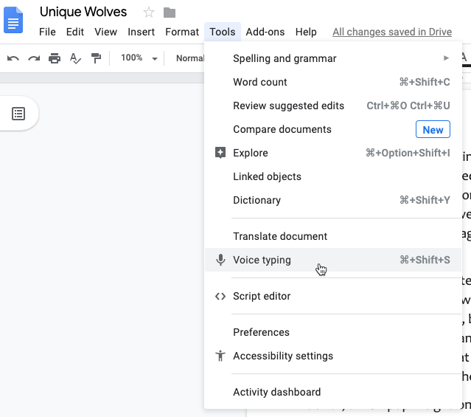Image resolution: width=471 pixels, height=417 pixels.
Task: Click the New badge beside Compare documents
Action: [x=433, y=129]
